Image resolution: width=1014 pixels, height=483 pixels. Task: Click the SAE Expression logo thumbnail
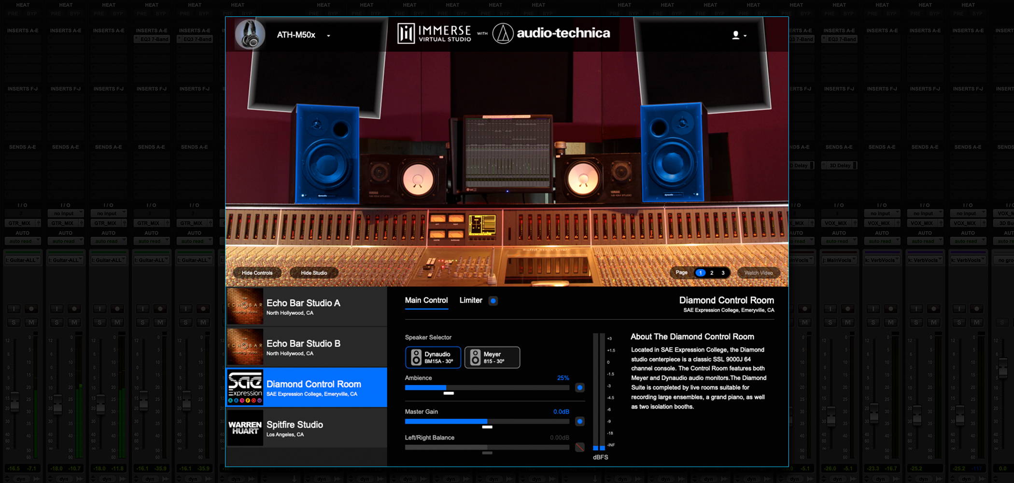245,387
